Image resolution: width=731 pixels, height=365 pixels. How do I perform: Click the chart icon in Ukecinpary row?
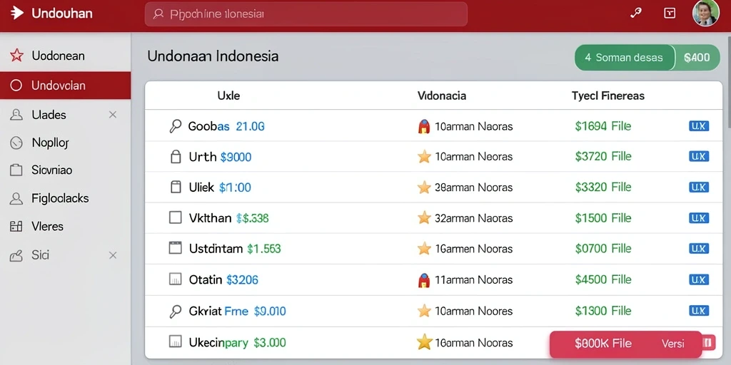click(x=175, y=342)
